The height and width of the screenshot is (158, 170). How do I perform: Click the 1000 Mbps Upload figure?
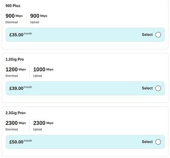(x=43, y=69)
